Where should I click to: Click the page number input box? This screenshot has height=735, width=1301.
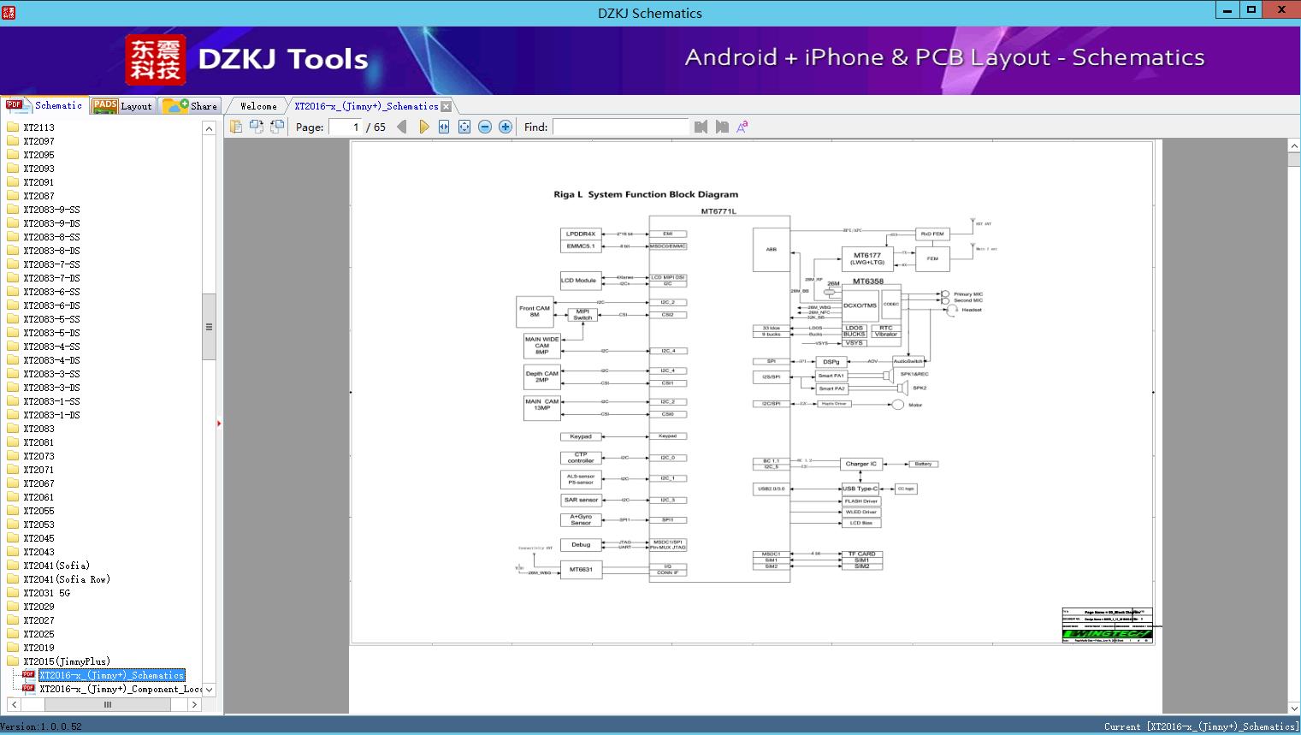pos(346,127)
